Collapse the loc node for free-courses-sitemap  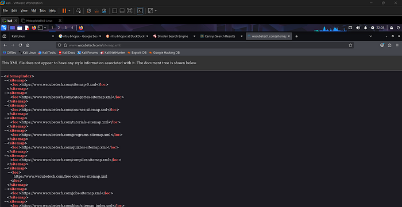[x=9, y=173]
